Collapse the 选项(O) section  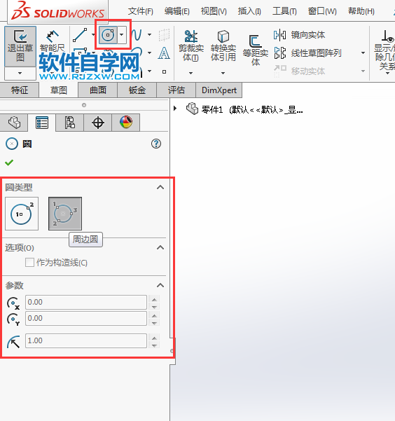(160, 247)
